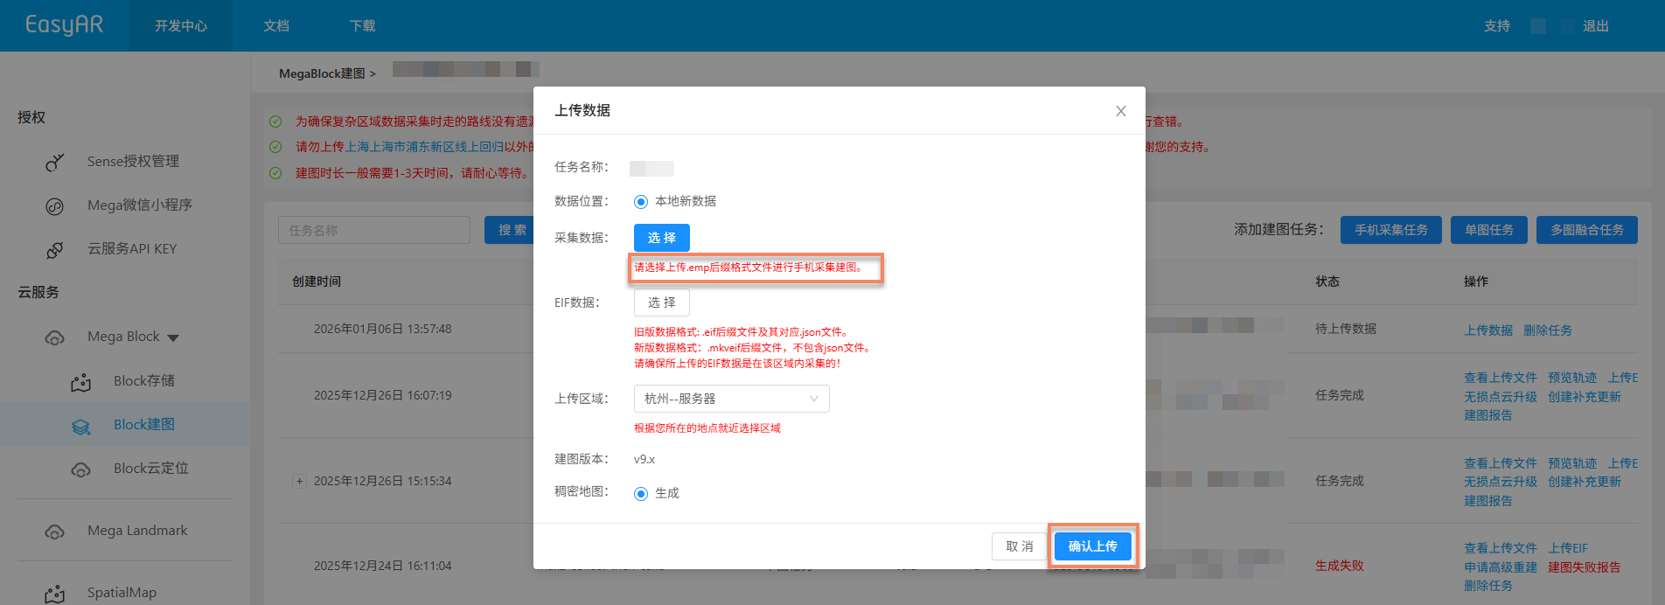Open the 开发中心 tab
This screenshot has width=1665, height=605.
tap(181, 25)
